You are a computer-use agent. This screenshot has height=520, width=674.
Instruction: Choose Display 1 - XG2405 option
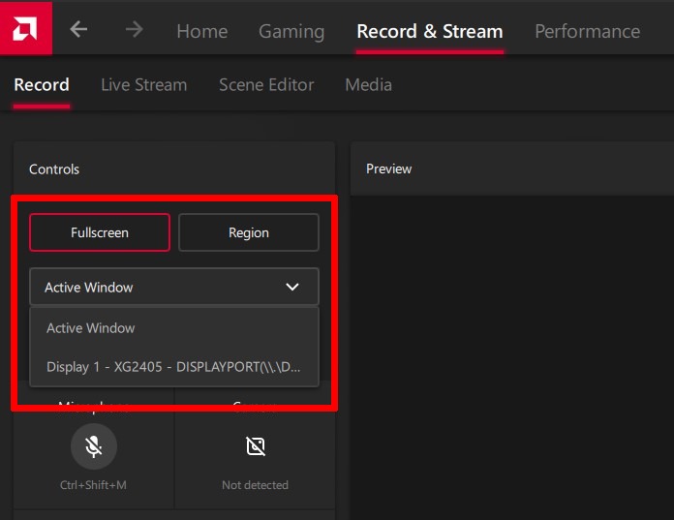(x=174, y=367)
